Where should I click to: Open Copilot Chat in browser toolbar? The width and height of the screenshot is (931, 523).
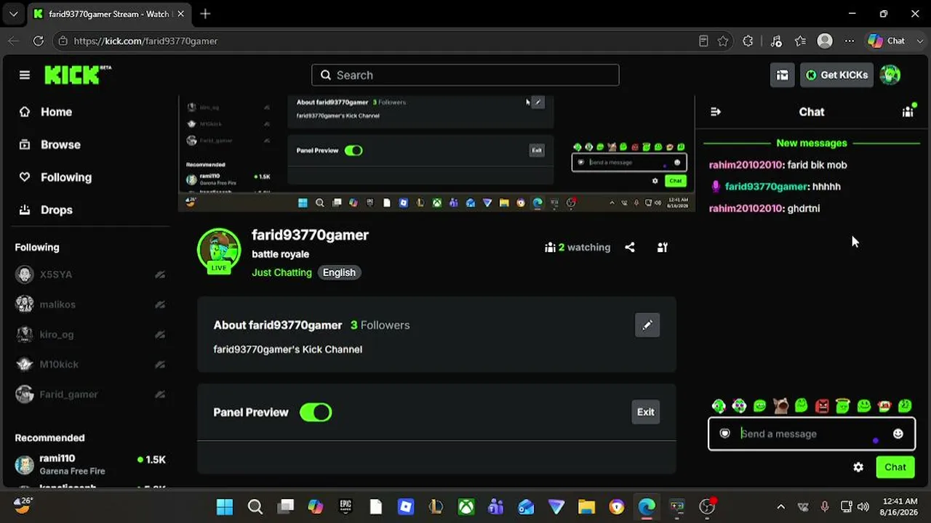point(887,41)
